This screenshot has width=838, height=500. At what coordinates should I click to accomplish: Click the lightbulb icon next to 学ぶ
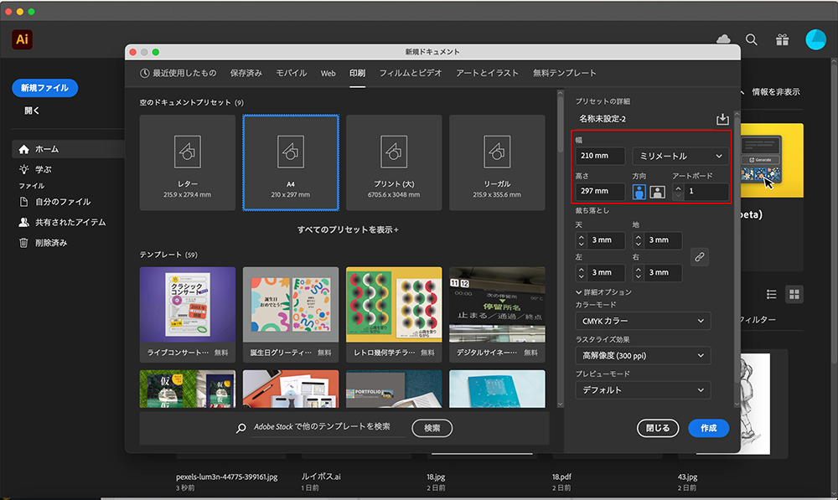(x=23, y=169)
